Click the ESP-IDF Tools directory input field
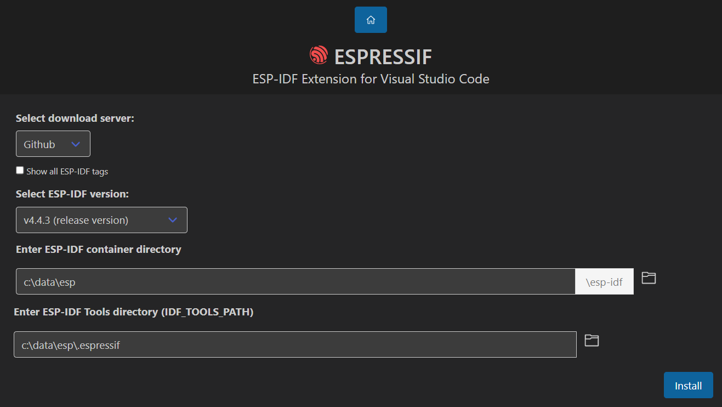The height and width of the screenshot is (407, 722). coord(295,344)
